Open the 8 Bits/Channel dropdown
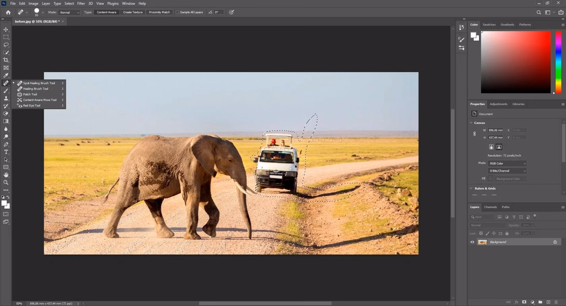566x306 pixels. tap(507, 171)
